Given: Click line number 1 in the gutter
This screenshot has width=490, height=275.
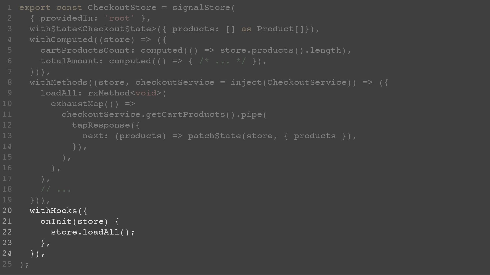Looking at the screenshot, I should coord(9,8).
